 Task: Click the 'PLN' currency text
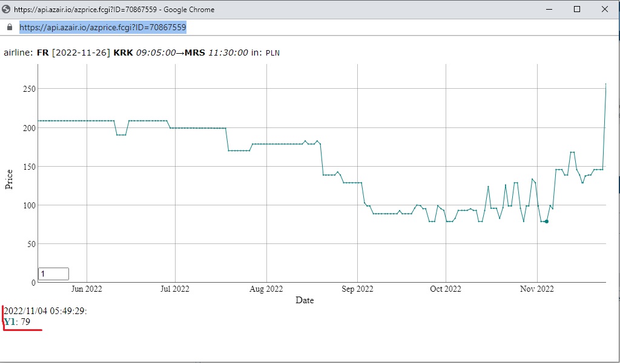tap(273, 53)
